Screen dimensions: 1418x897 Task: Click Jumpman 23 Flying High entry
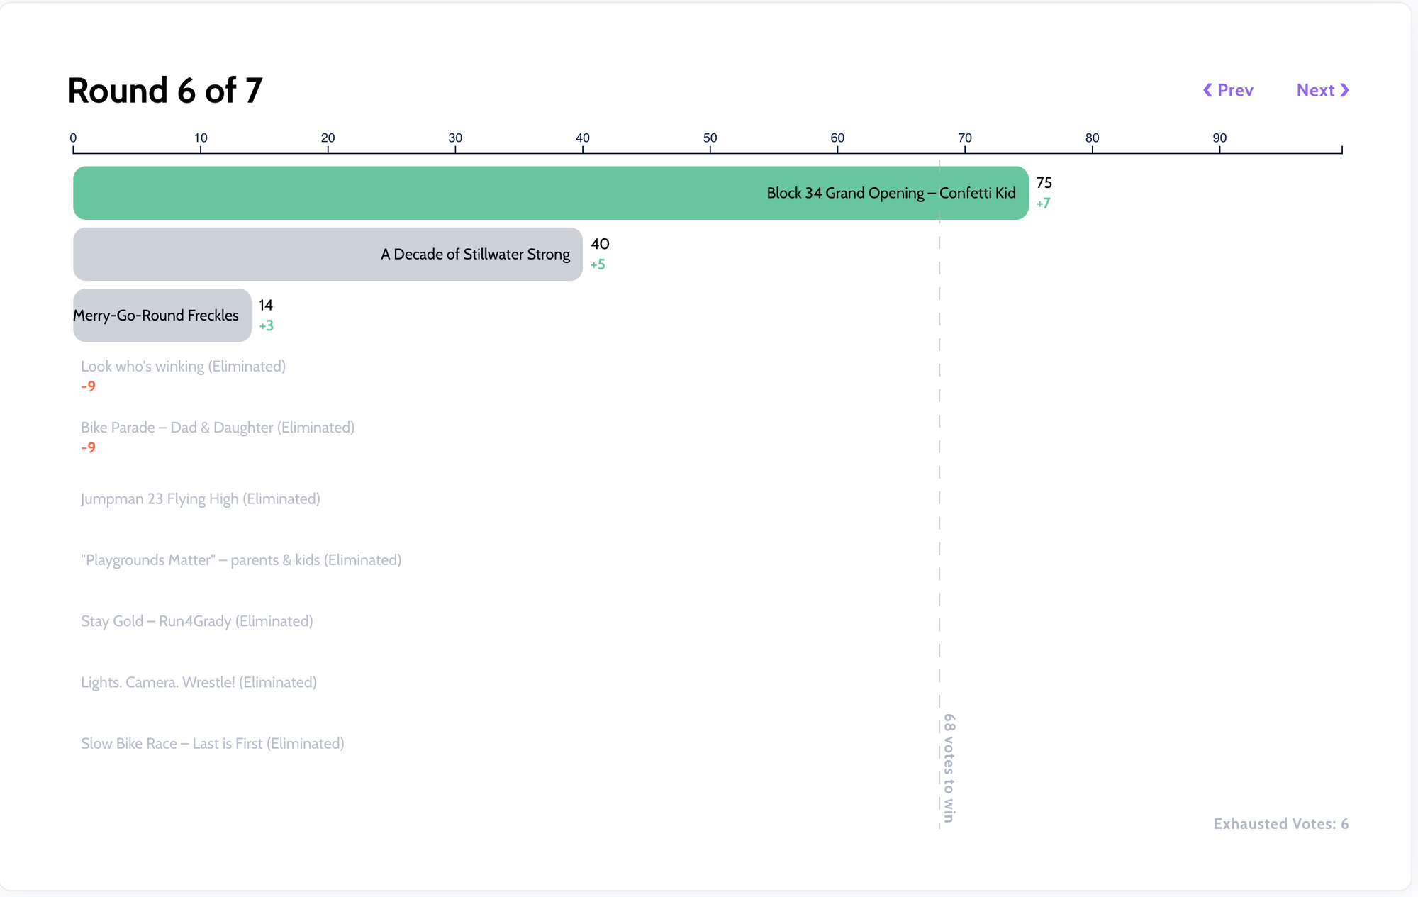[x=201, y=499]
